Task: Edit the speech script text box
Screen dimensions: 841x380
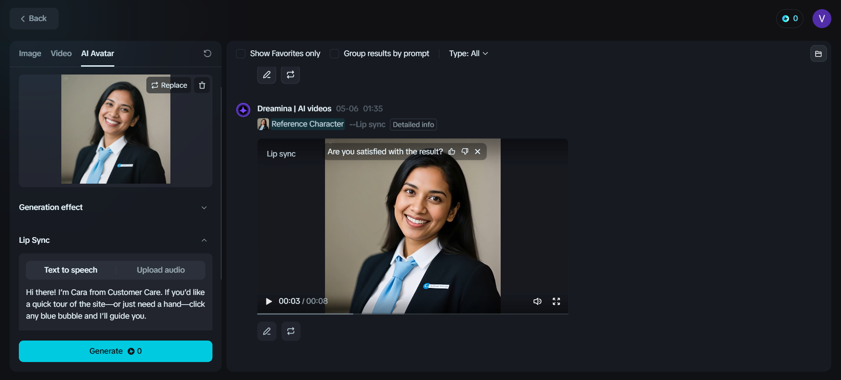Action: (116, 304)
